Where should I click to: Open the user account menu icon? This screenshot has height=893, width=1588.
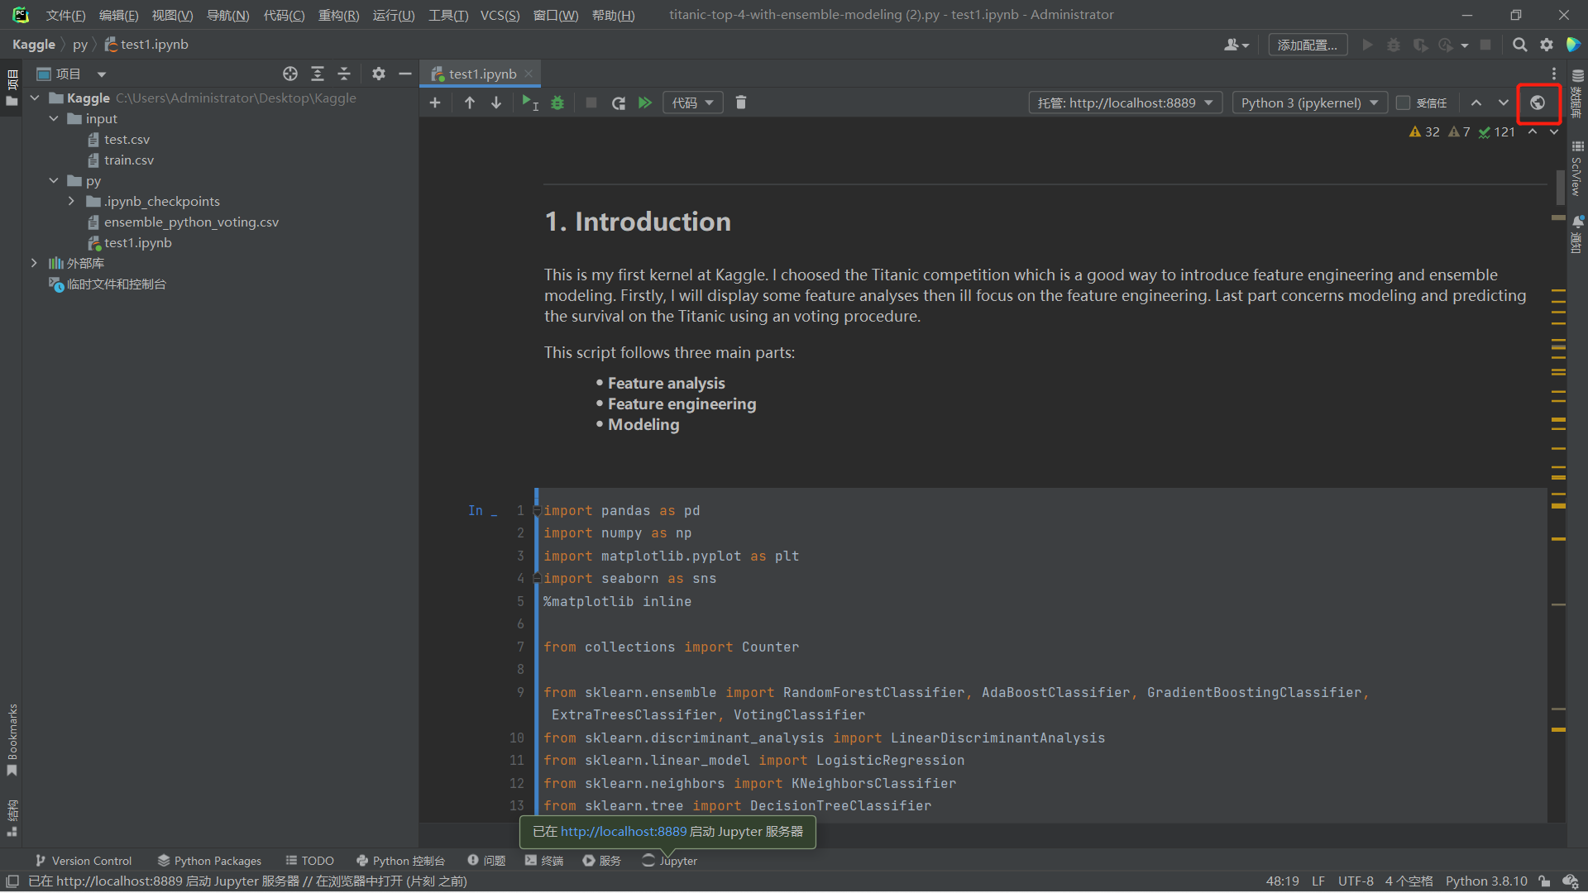click(x=1236, y=45)
